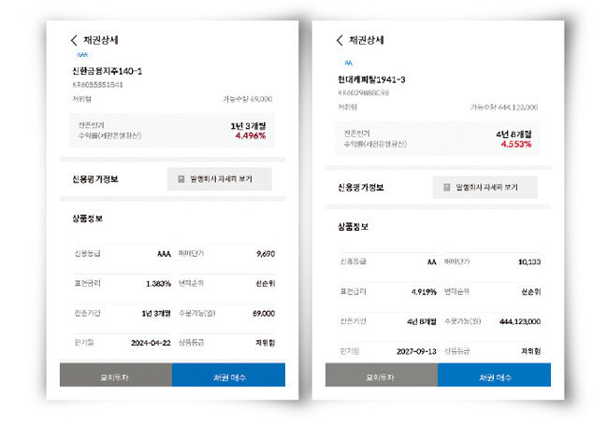Screen dimensions: 608x424
Task: Select 상품정보 heading on 현대캐피탈 screen
Action: [x=353, y=227]
